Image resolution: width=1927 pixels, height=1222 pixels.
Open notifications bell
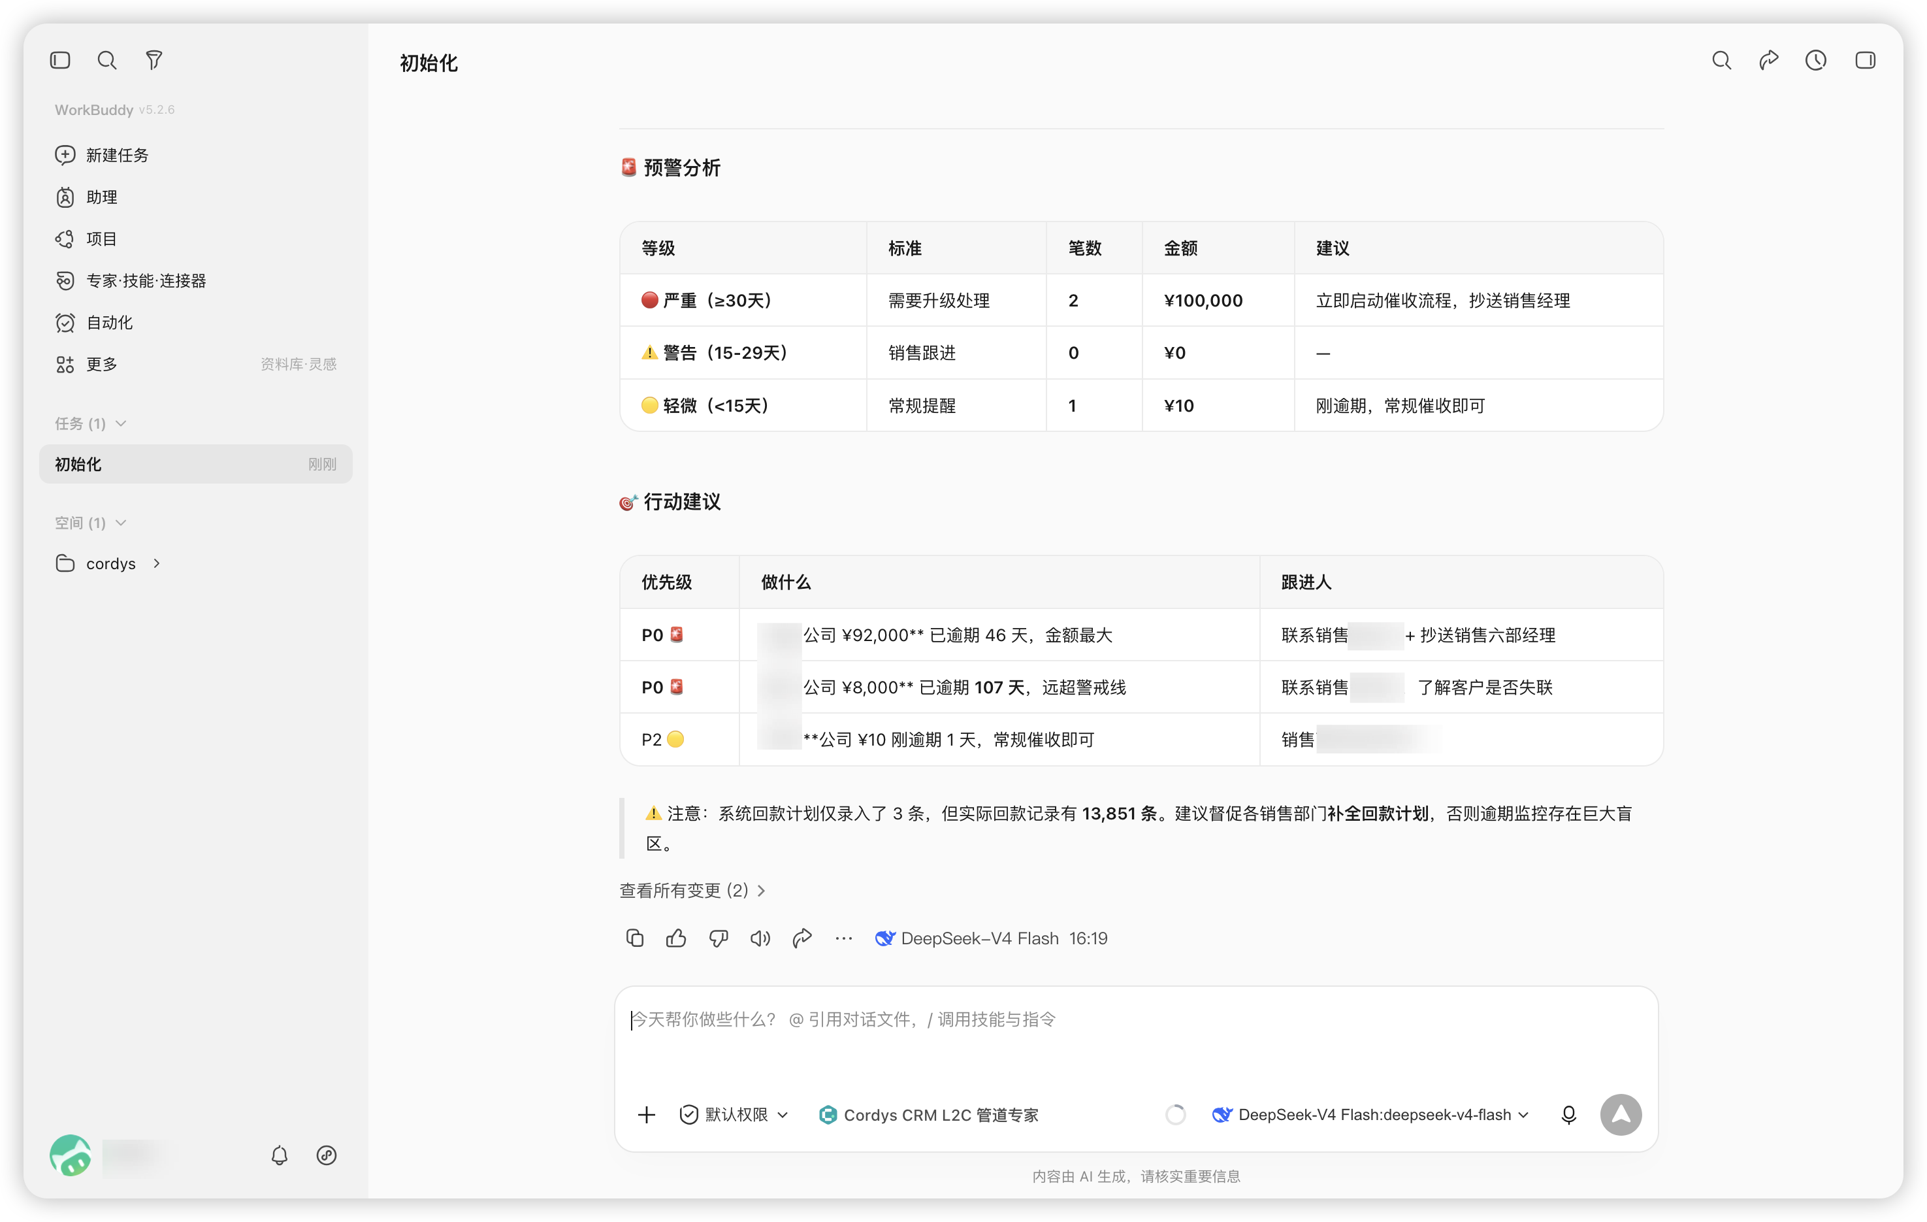[x=280, y=1155]
